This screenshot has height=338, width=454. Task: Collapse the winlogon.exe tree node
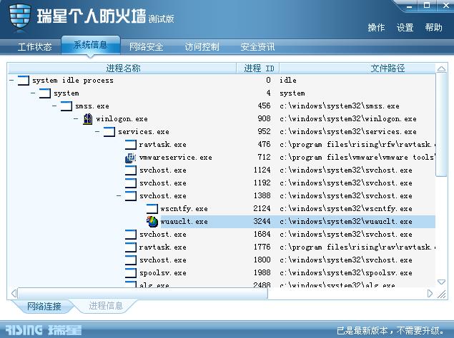point(76,119)
